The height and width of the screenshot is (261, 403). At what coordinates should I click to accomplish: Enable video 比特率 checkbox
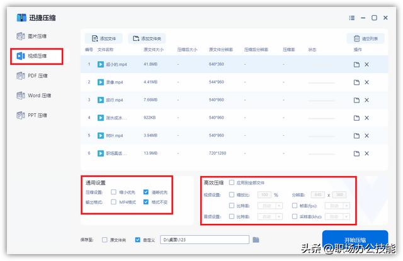232,206
